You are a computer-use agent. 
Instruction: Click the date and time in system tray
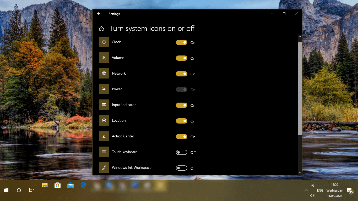tap(334, 190)
